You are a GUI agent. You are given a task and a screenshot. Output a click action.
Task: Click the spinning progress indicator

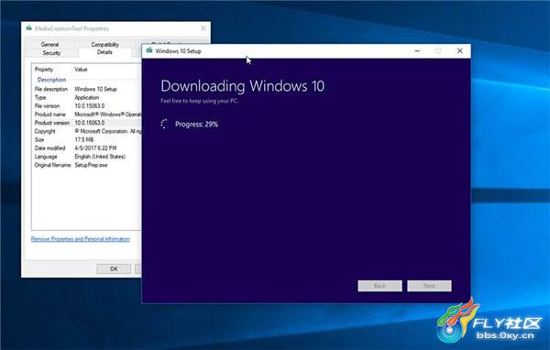pyautogui.click(x=164, y=124)
